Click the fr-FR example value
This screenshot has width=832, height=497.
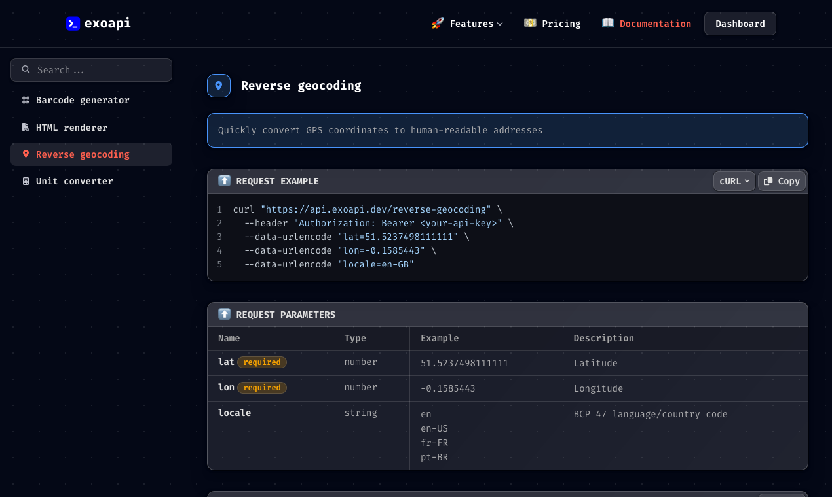[x=434, y=443]
